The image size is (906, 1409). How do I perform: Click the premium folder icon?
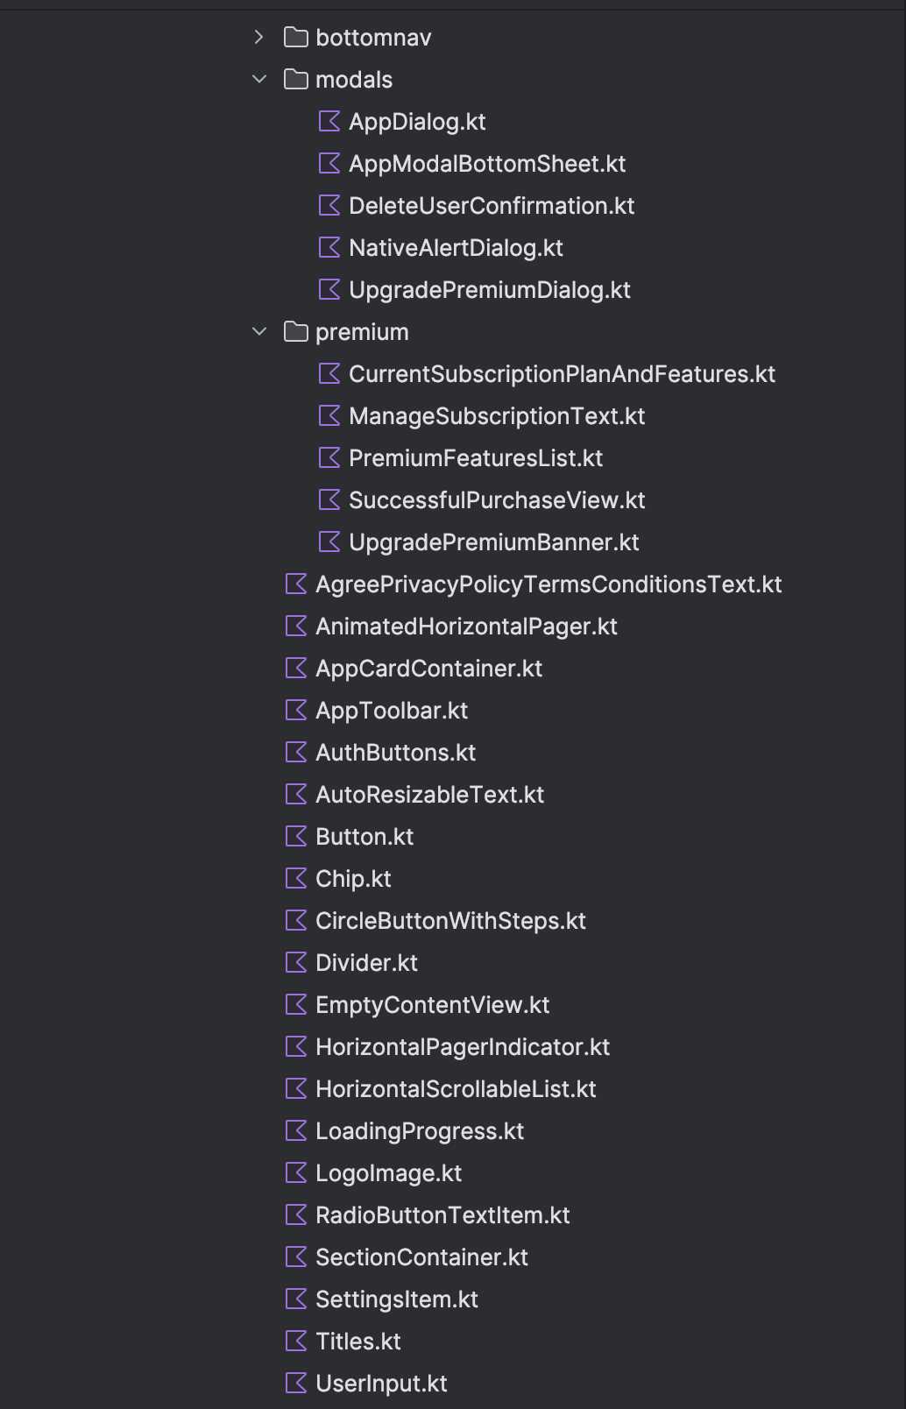296,331
